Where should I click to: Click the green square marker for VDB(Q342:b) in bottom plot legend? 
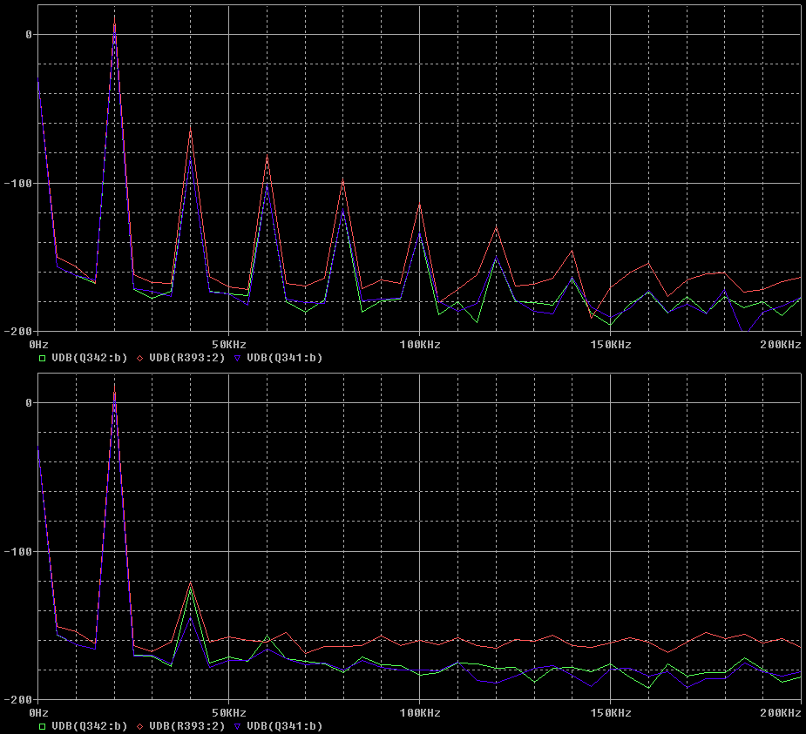click(x=42, y=726)
